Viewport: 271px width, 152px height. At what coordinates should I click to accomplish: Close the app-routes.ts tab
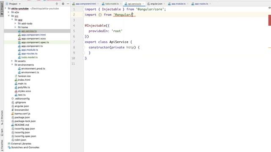point(210,4)
